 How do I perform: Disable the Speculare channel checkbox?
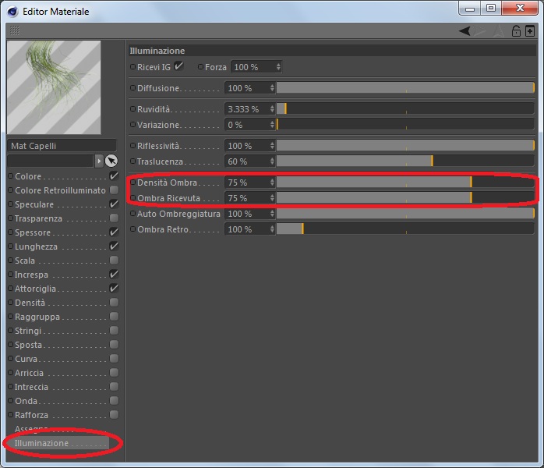click(114, 204)
